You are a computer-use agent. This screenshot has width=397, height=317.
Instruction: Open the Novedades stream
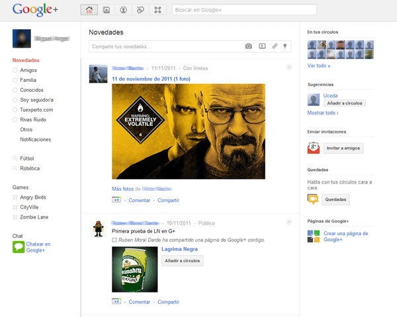(x=26, y=60)
